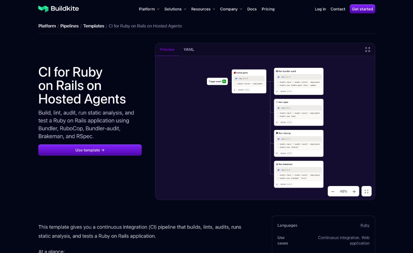This screenshot has height=253, width=413.
Task: Go to Templates in the breadcrumb
Action: [x=94, y=26]
